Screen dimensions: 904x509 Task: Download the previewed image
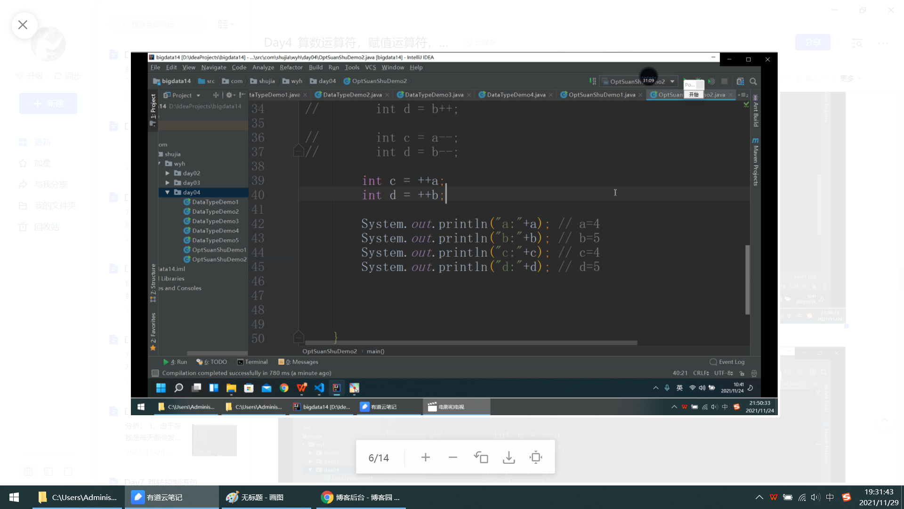pos(508,457)
